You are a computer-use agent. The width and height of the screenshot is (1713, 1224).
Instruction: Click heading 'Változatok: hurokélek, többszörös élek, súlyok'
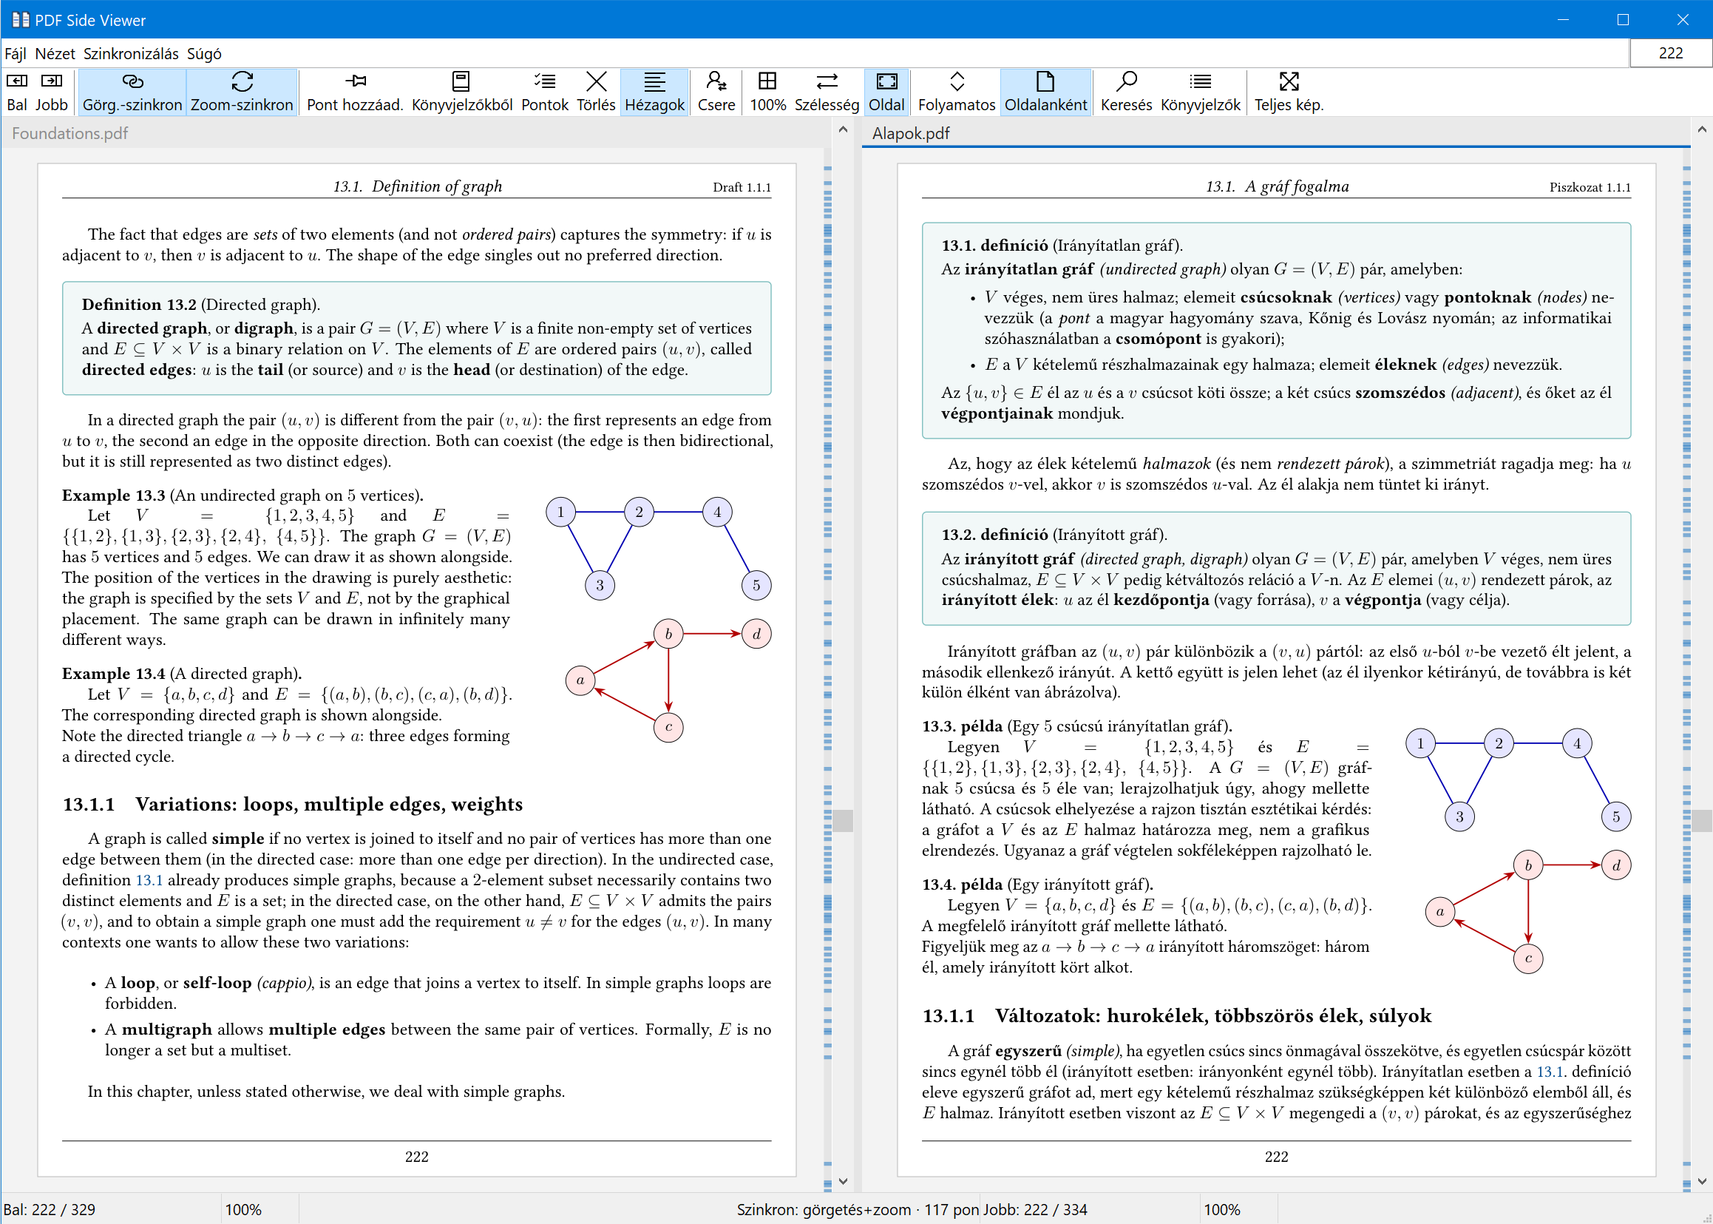(x=1212, y=1016)
